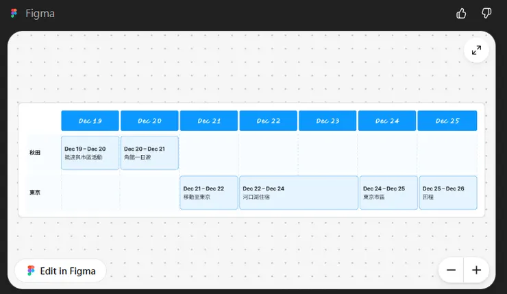Select the Dec 20 – Dec 21 event card
Image resolution: width=507 pixels, height=294 pixels.
149,153
